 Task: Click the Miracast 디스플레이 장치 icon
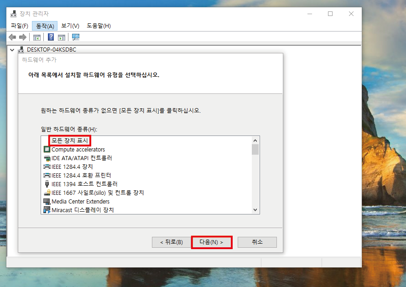[x=47, y=210]
